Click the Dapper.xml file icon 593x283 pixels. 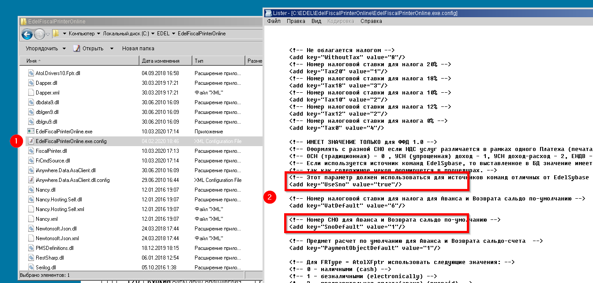(31, 93)
